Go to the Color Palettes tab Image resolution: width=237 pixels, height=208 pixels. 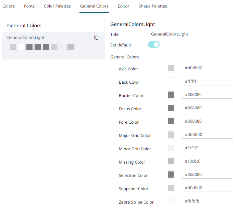[x=57, y=6]
